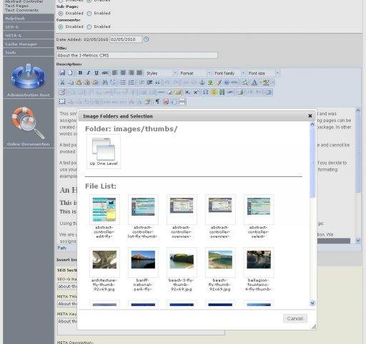Click the Save icon in editor toolbar

click(62, 73)
